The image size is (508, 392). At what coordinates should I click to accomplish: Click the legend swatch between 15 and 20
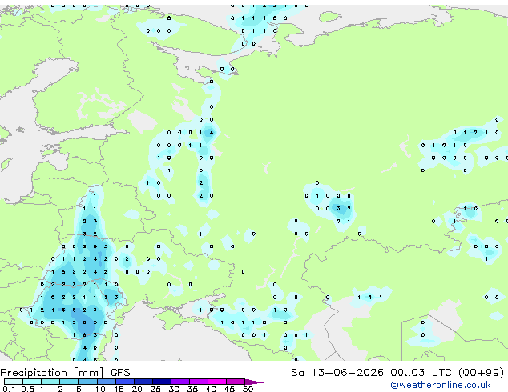coord(124,382)
